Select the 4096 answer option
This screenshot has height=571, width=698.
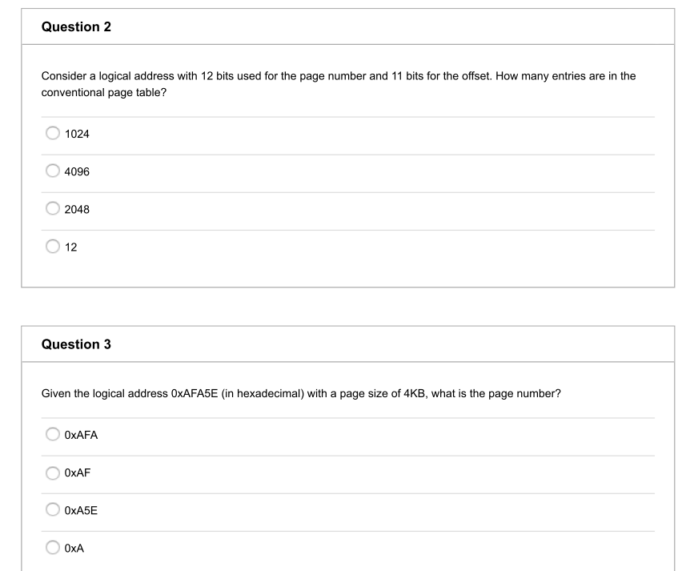coord(51,171)
